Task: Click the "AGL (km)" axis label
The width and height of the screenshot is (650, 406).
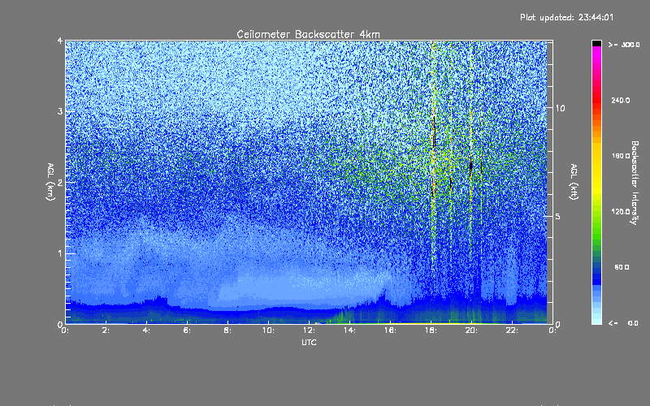Action: (x=50, y=182)
